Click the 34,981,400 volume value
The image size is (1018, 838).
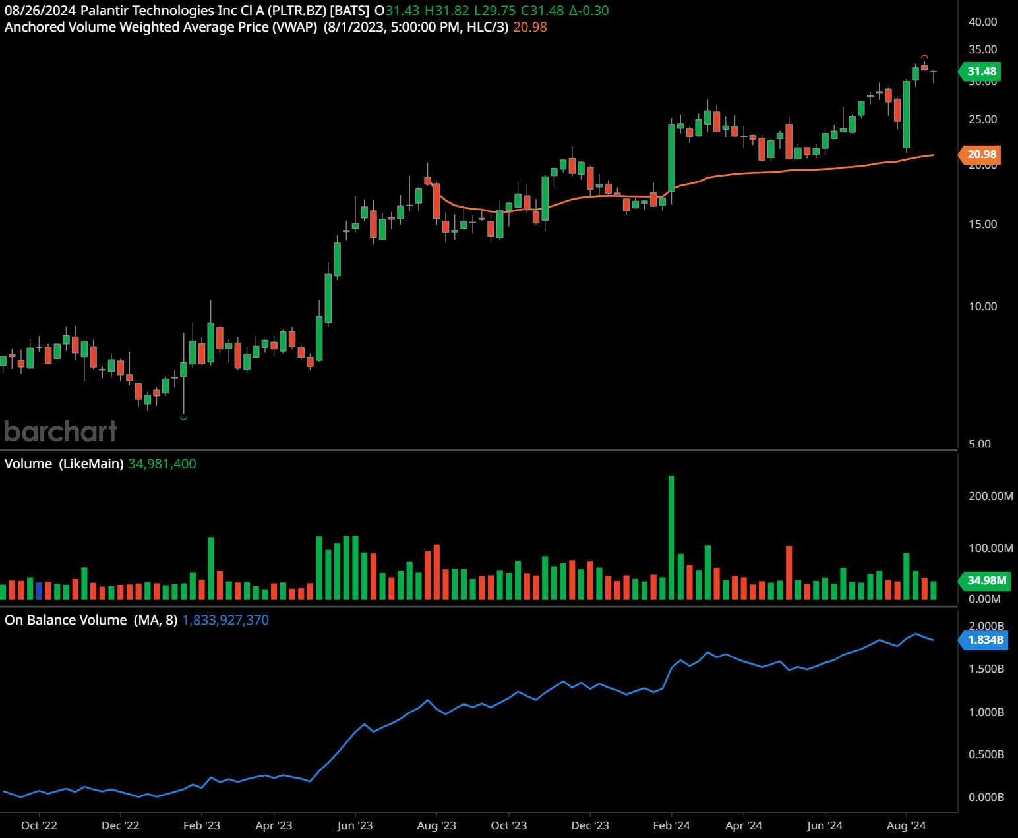click(162, 464)
